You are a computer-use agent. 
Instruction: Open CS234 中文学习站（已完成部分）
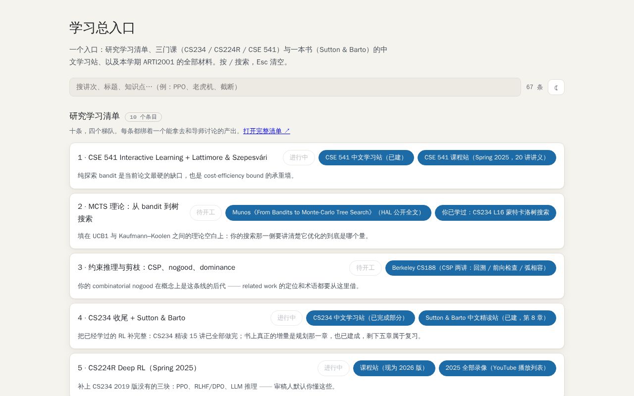click(x=361, y=318)
